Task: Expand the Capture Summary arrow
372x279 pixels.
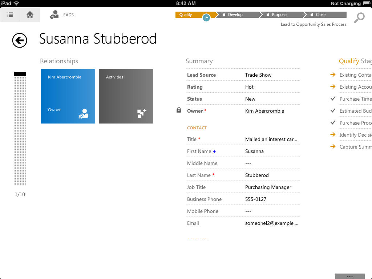Action: click(x=333, y=147)
